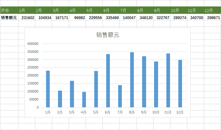Screen dimensions: 221x130
Task: Click the 10月 horizontal axis label
Action: 156,112
